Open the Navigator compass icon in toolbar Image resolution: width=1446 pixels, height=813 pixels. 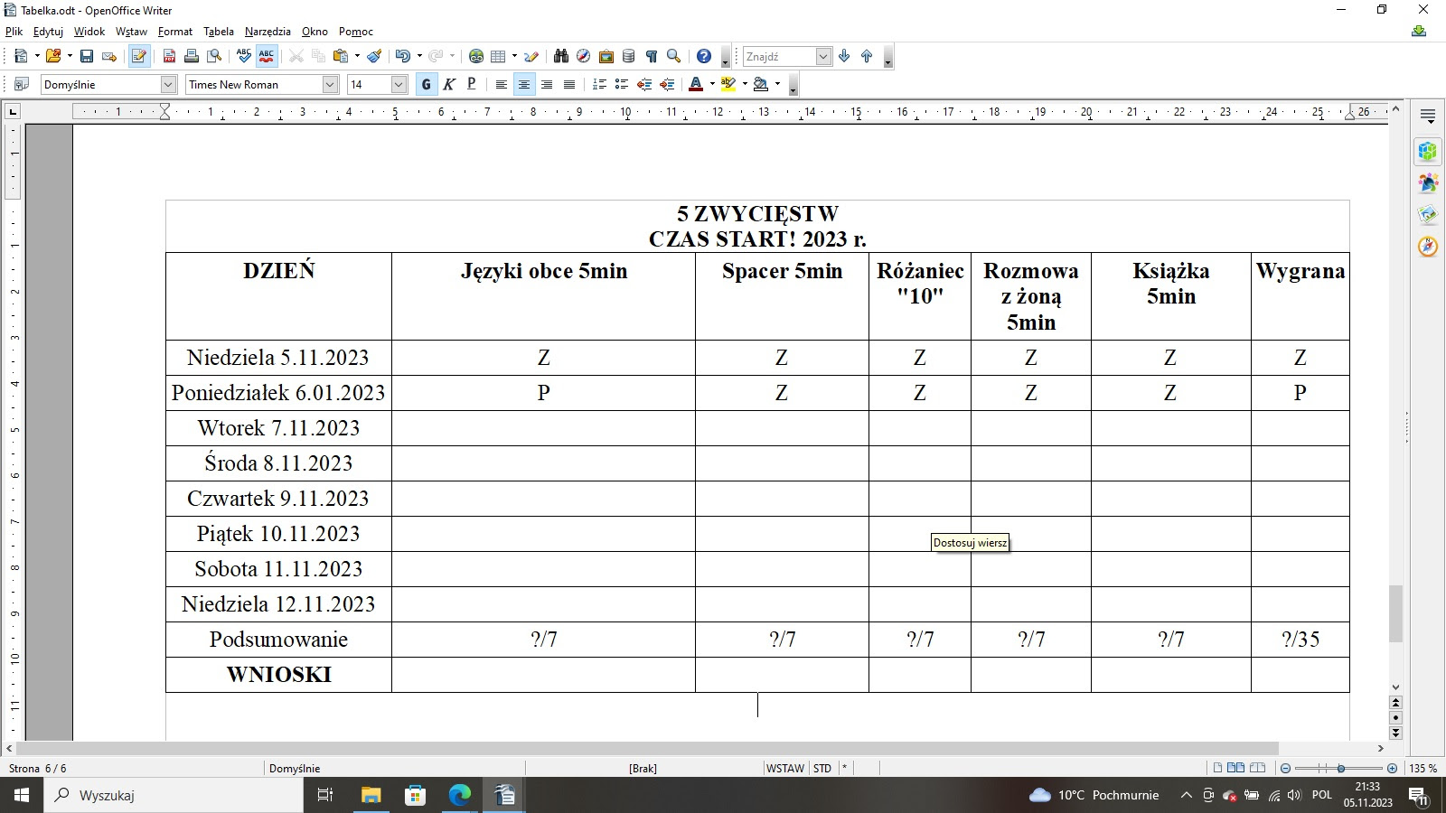pyautogui.click(x=584, y=56)
